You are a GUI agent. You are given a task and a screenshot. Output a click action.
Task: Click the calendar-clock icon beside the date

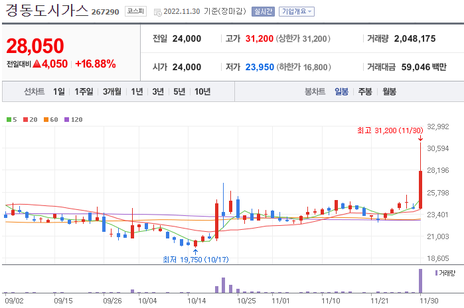(158, 12)
